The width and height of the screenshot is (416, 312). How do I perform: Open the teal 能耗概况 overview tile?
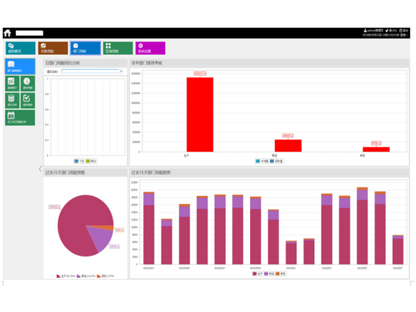click(x=20, y=48)
